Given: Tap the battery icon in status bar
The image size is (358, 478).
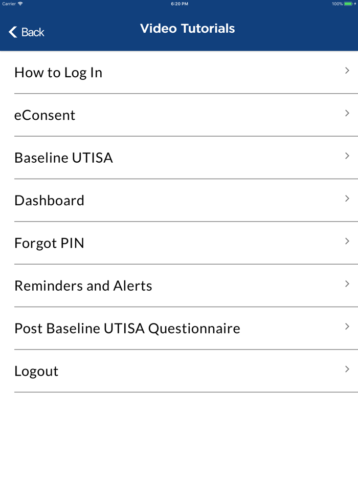Looking at the screenshot, I should coord(349,4).
